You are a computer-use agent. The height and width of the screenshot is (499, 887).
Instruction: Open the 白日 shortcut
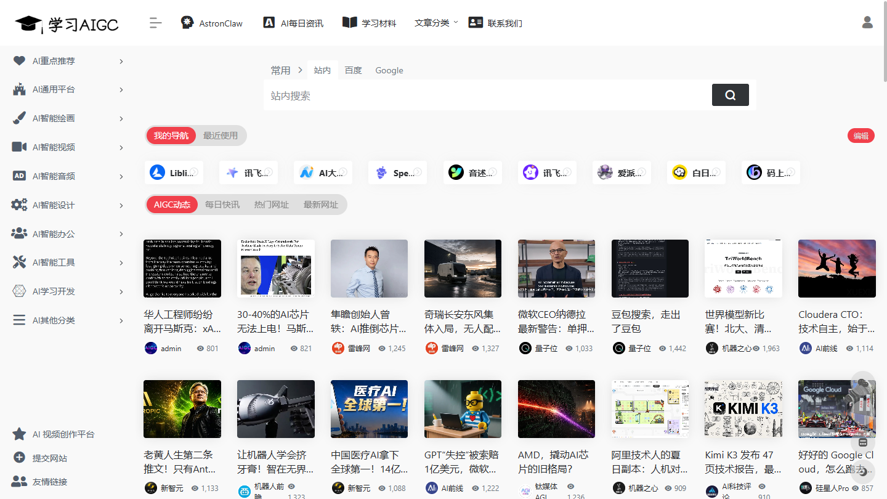(x=696, y=172)
